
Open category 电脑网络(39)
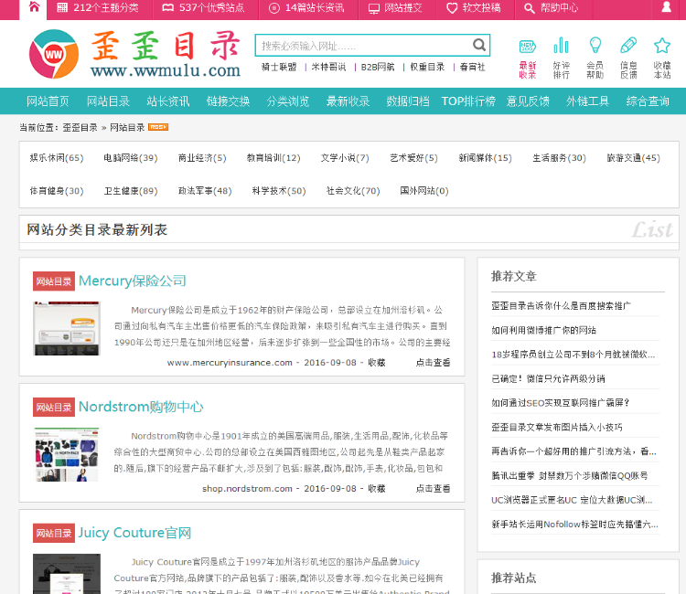click(131, 158)
